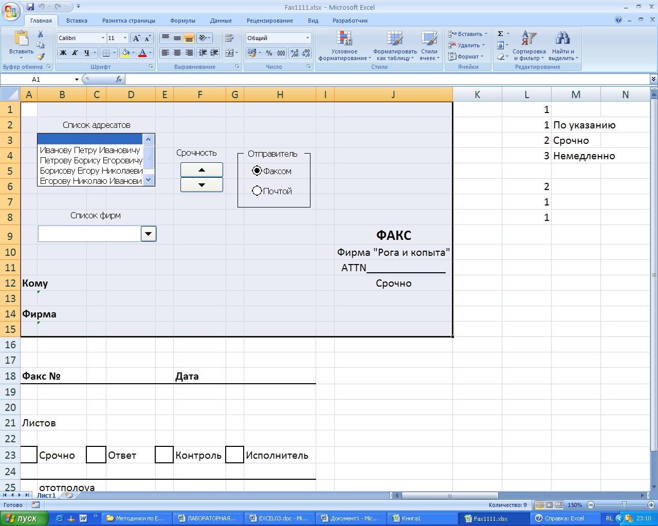The height and width of the screenshot is (526, 658).
Task: Decrease font size with small A icon
Action: coord(148,38)
